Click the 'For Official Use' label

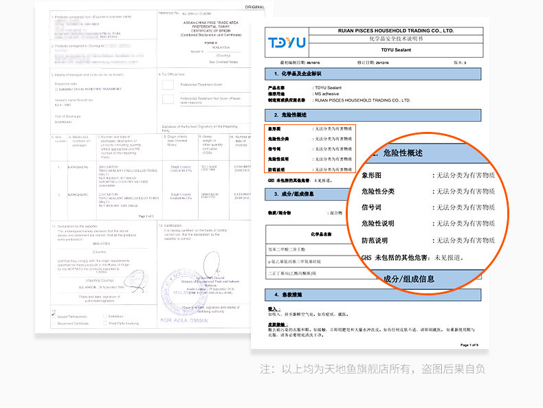[171, 74]
